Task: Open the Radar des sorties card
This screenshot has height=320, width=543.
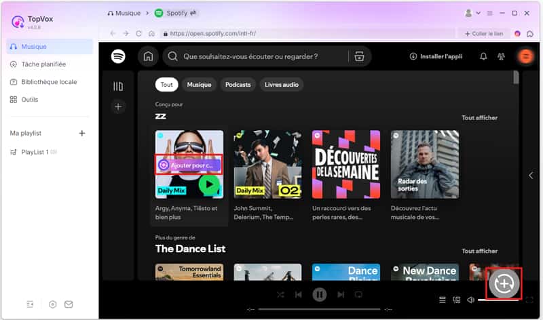Action: pos(425,164)
